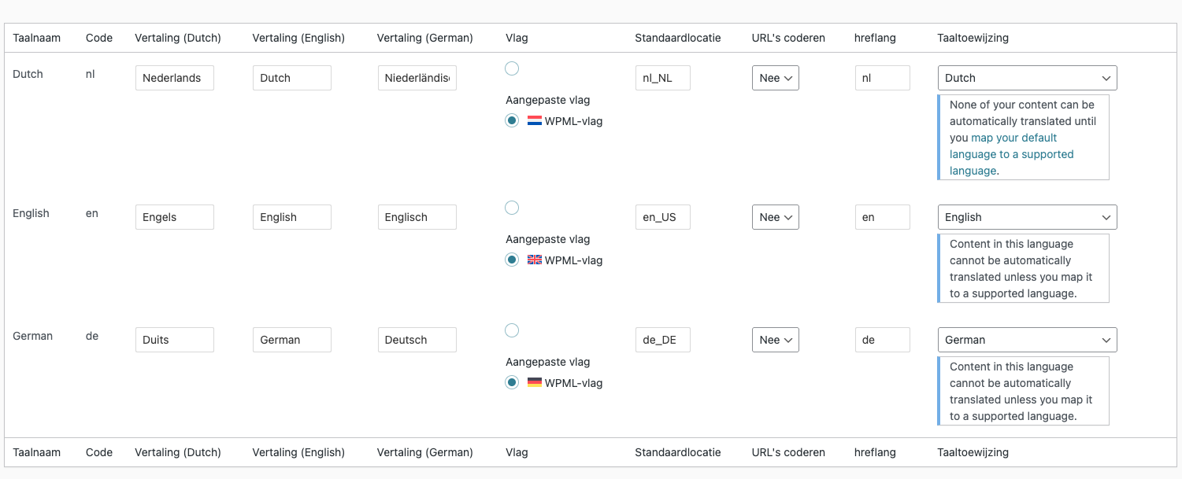Open English Taaltoewijzing mapping dropdown
The width and height of the screenshot is (1182, 479).
coord(1027,217)
